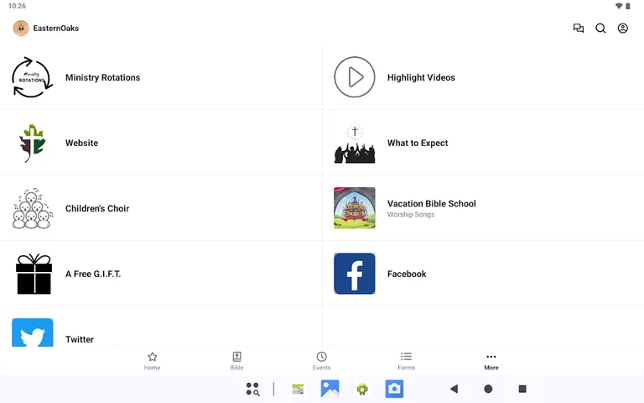Open Vacation Bible School thumbnail

pyautogui.click(x=355, y=208)
